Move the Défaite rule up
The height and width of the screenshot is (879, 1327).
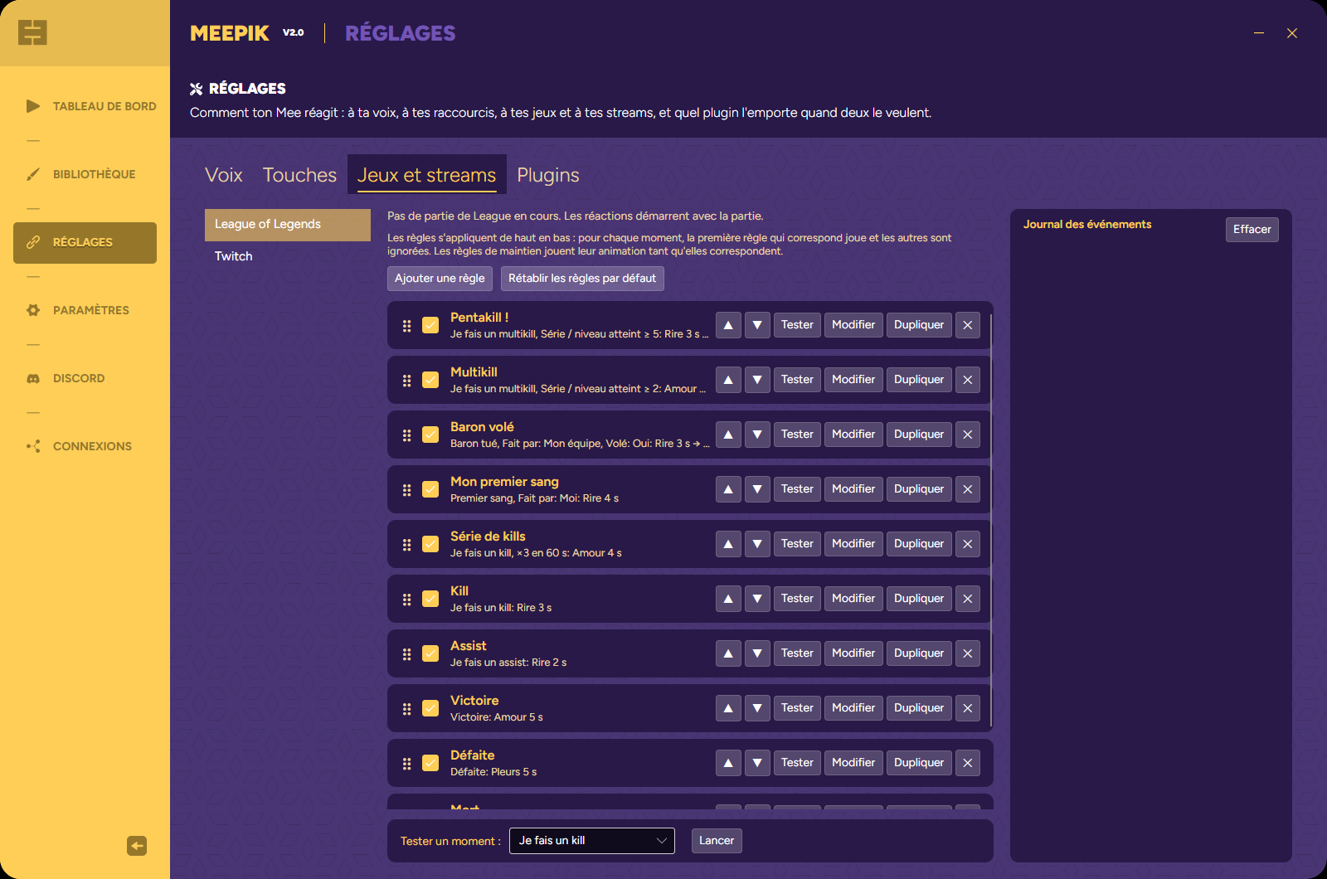[728, 763]
